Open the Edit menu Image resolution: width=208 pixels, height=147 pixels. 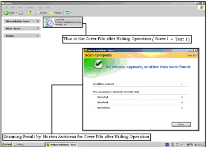13,7
